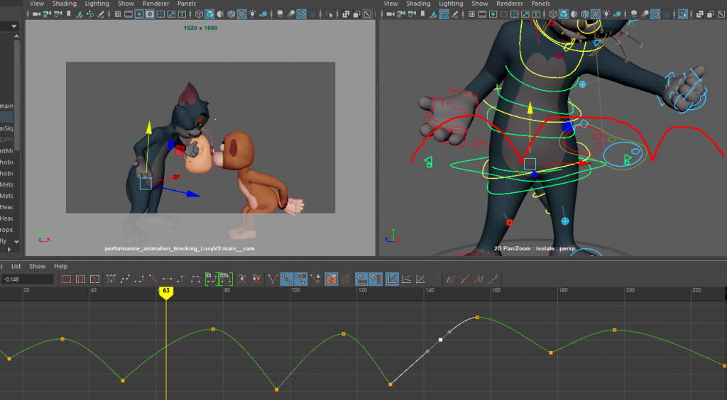Select the white selected keyframe on curve
This screenshot has height=400, width=727.
pyautogui.click(x=440, y=340)
